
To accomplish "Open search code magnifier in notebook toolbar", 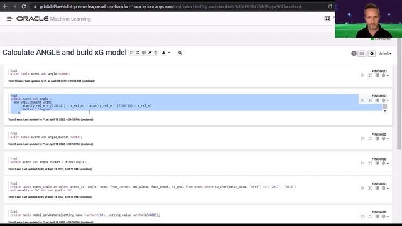I will click(180, 53).
